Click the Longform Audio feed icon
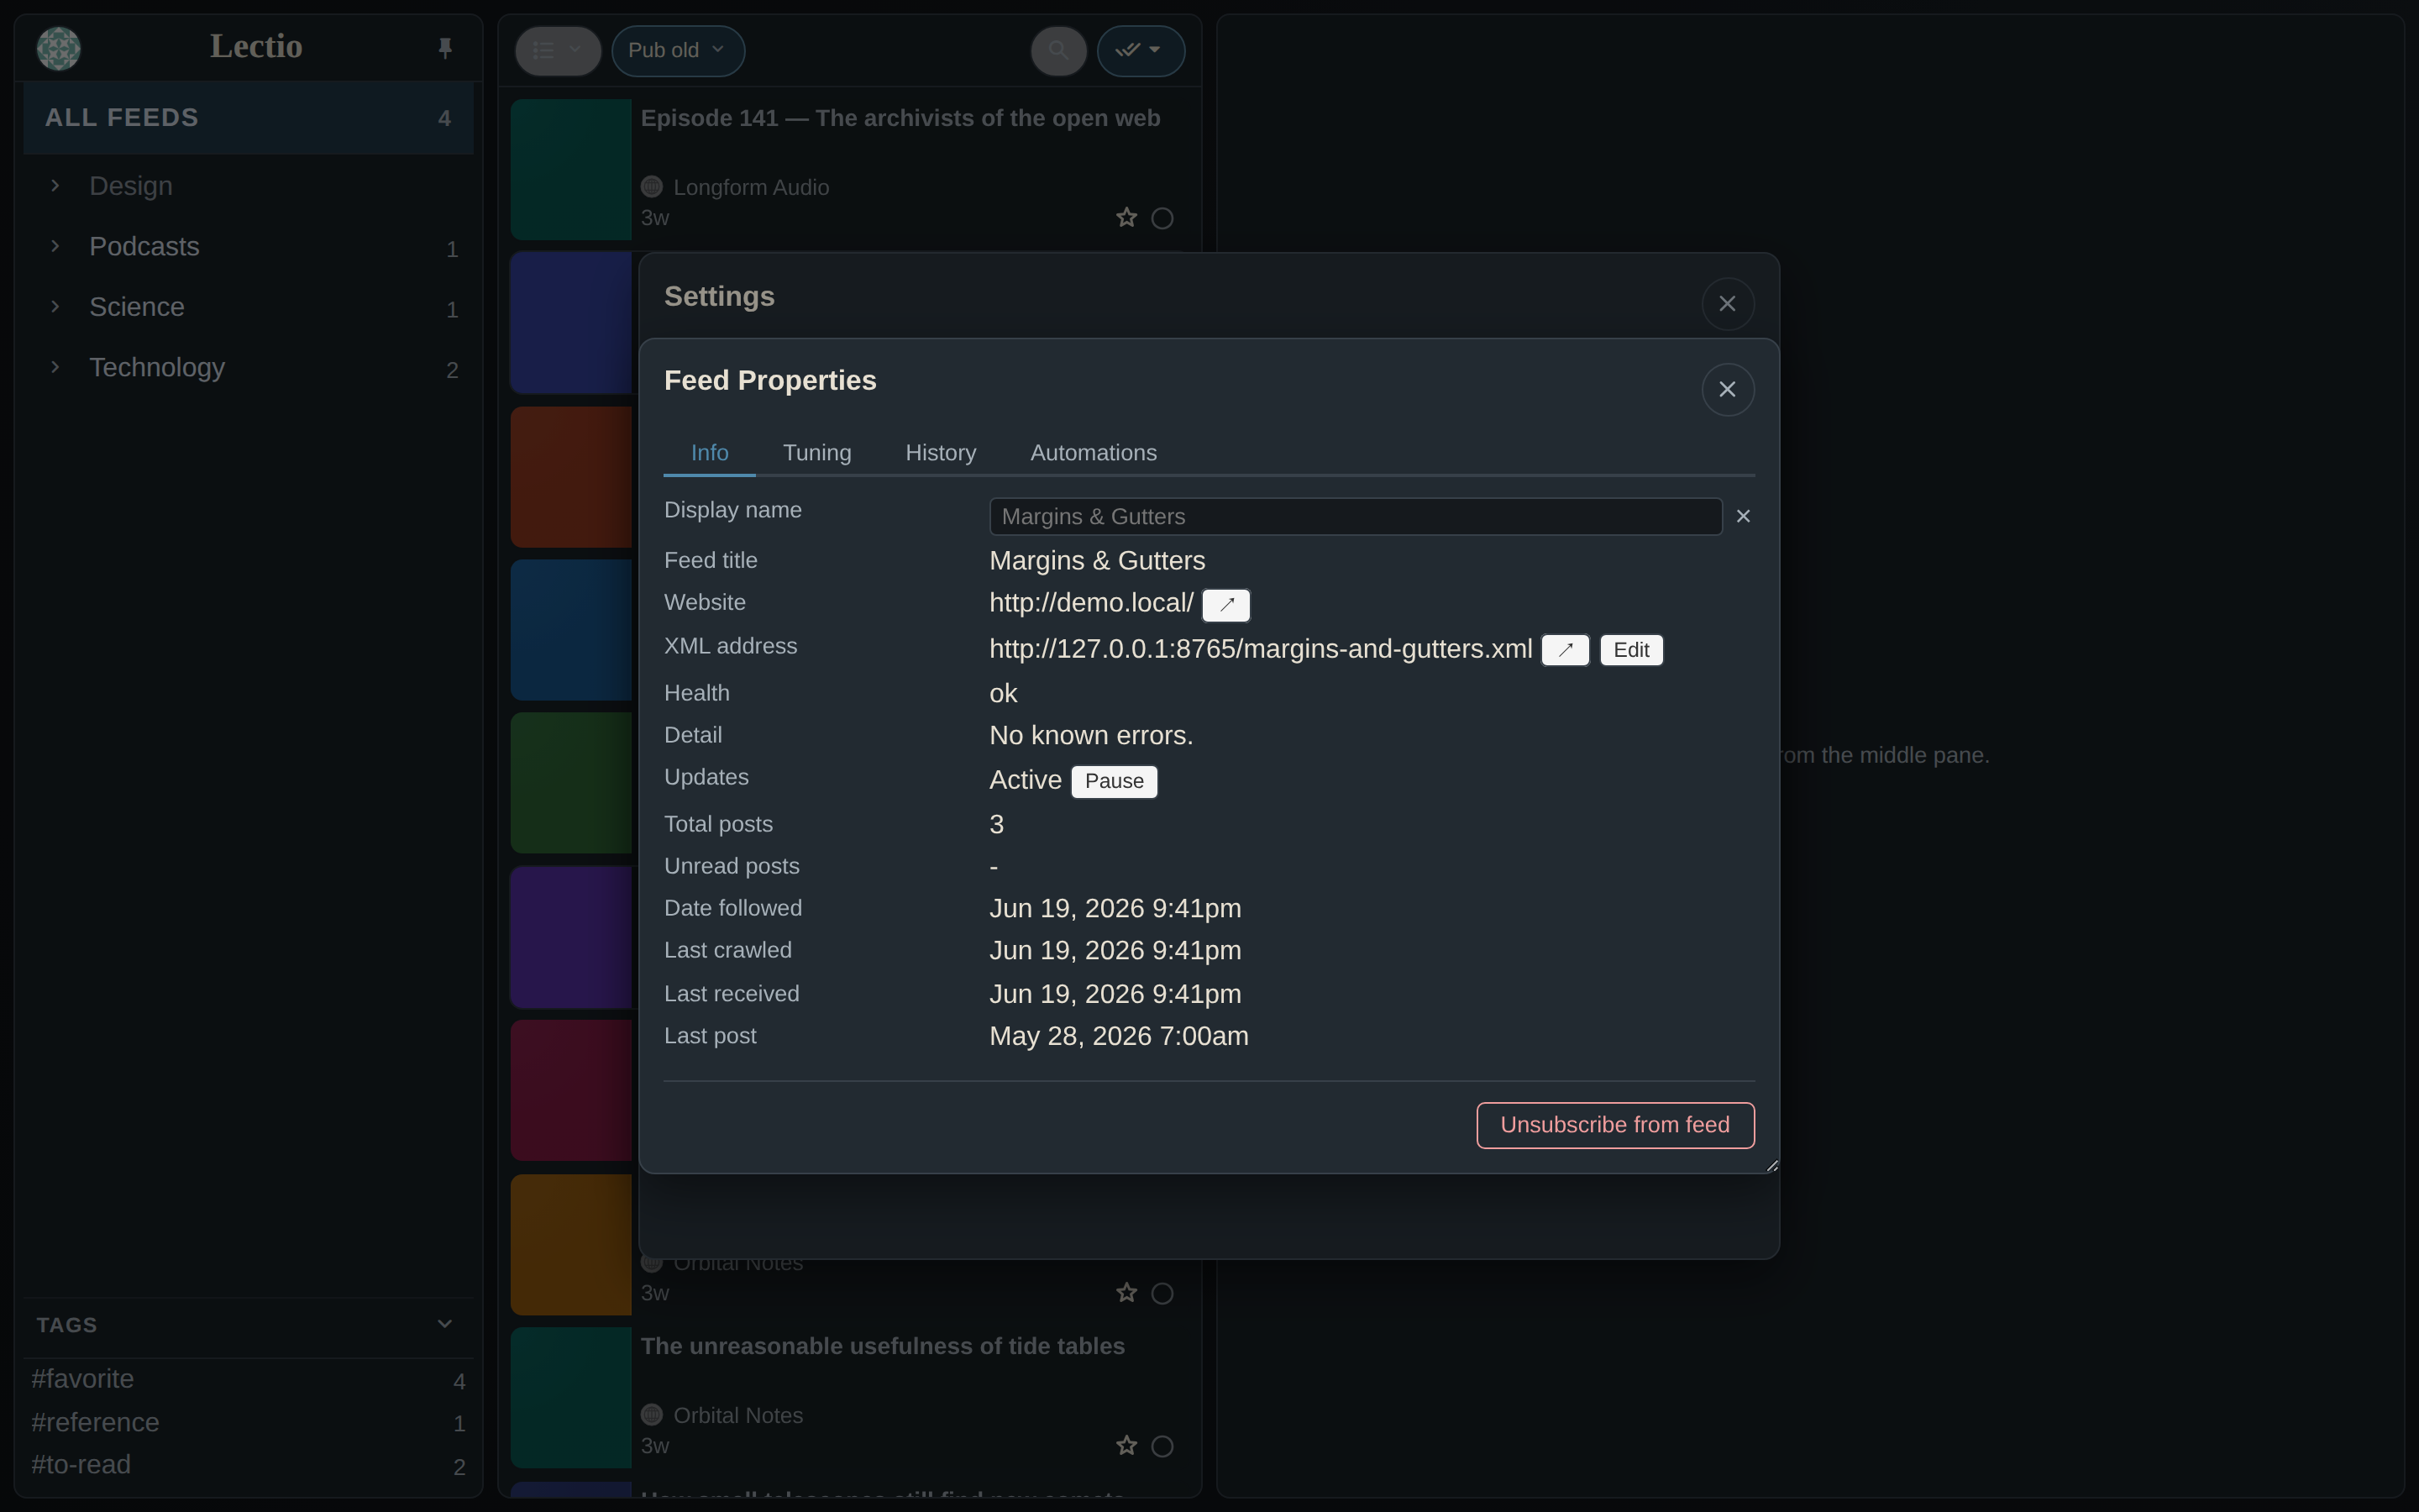 tap(652, 187)
